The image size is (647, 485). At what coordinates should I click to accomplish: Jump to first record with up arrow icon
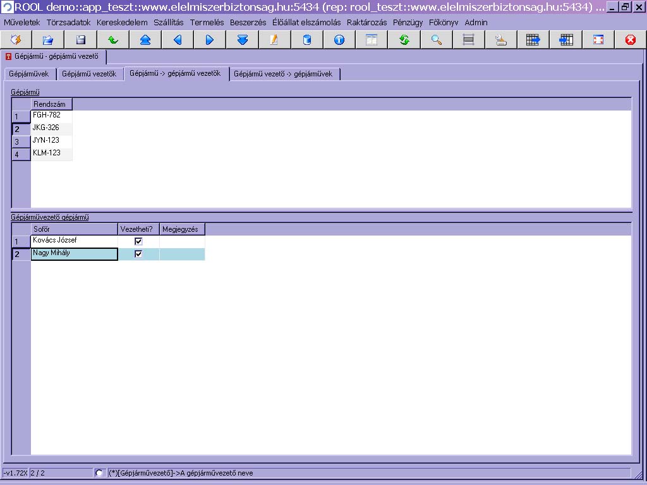(145, 40)
